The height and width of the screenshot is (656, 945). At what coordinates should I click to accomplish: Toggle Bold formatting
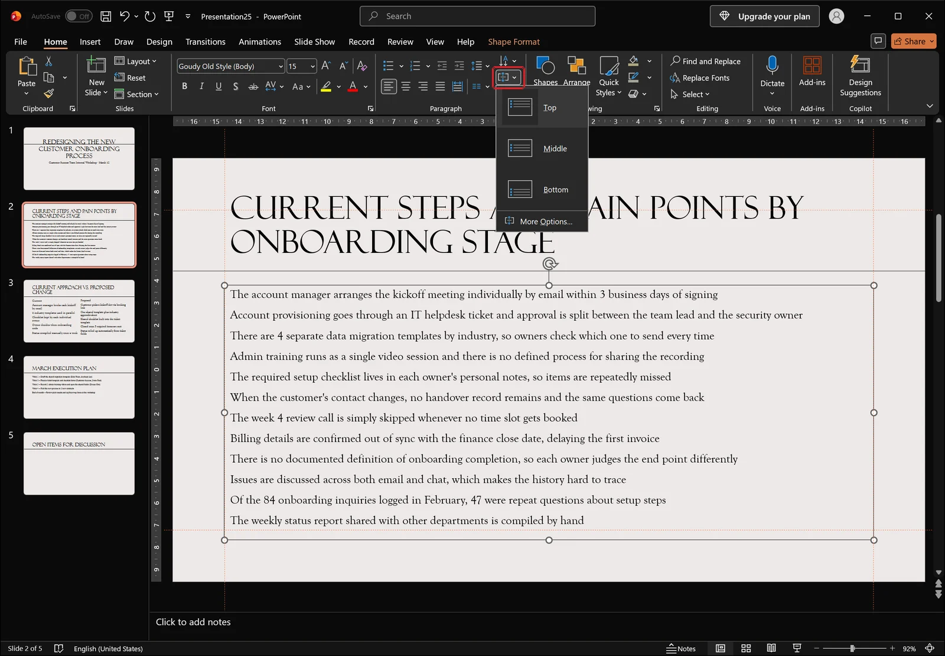[184, 86]
